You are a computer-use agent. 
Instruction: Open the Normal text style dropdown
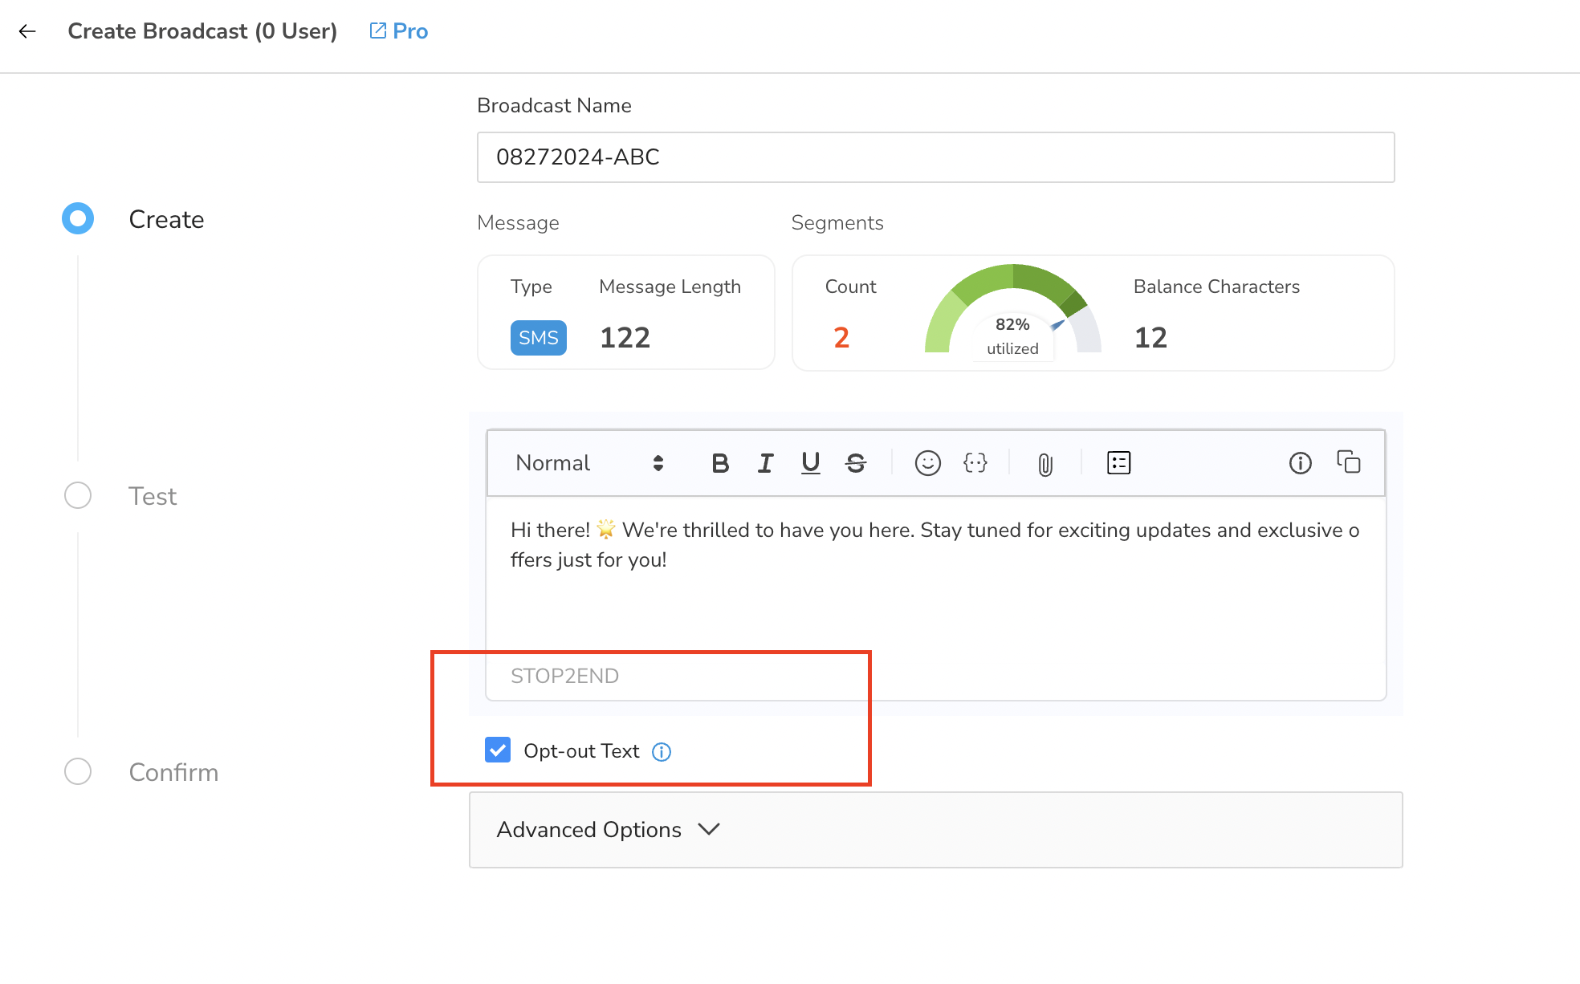click(x=590, y=463)
